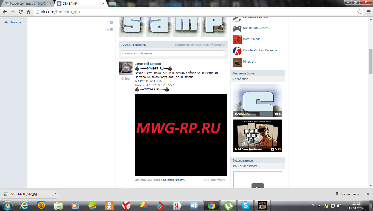
Task: Like the post with Мне нравится
Action: click(x=214, y=180)
